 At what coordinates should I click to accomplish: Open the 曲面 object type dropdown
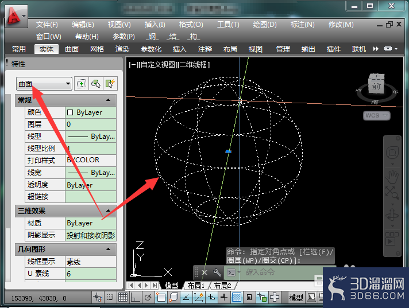tap(44, 84)
